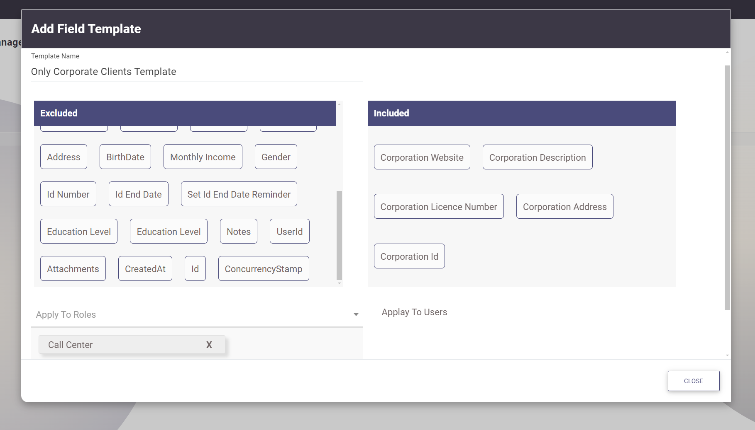This screenshot has width=755, height=430.
Task: Click the Close button
Action: [693, 381]
